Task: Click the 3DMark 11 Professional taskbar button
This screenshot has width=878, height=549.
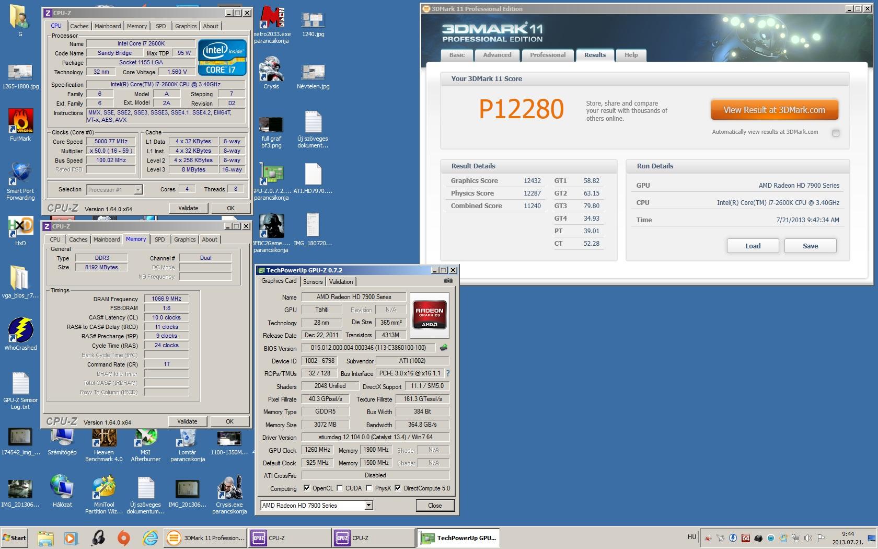Action: [206, 537]
